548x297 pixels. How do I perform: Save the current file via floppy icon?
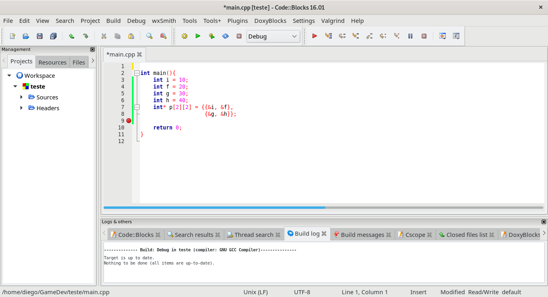(x=40, y=36)
